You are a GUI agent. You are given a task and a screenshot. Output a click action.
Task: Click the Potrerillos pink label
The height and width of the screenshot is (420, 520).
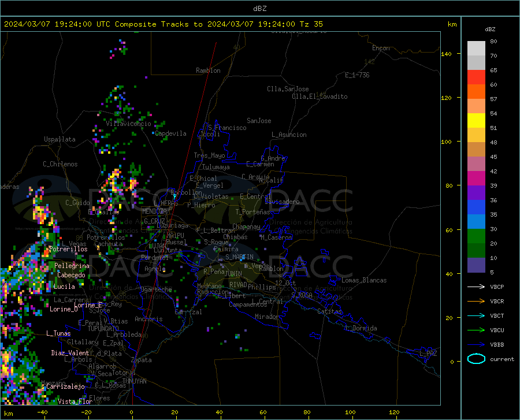pos(68,249)
